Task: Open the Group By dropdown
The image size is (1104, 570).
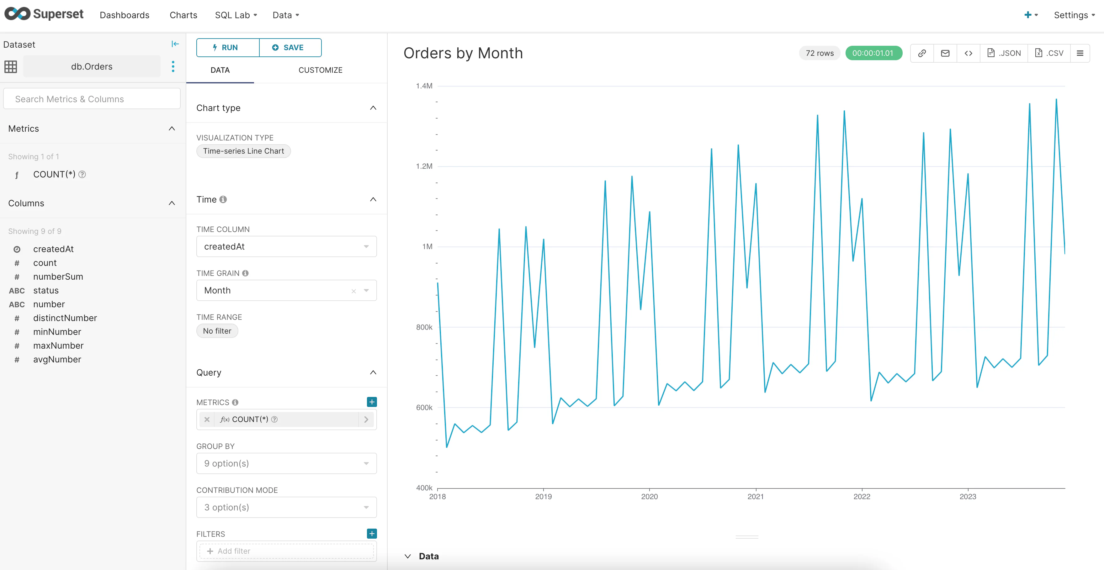Action: [286, 463]
